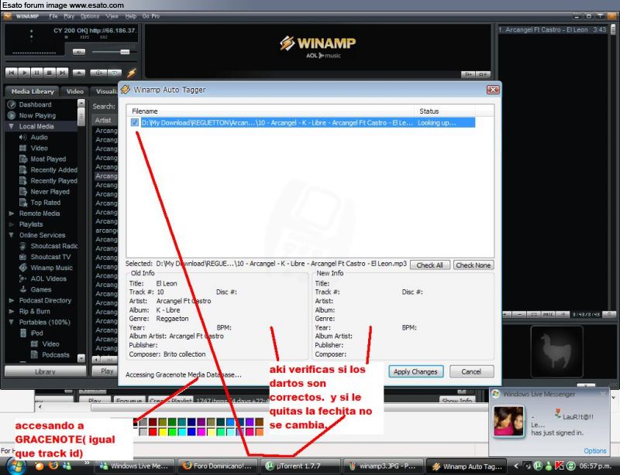
Task: Open Podcasts under the iPod device
Action: (x=55, y=354)
